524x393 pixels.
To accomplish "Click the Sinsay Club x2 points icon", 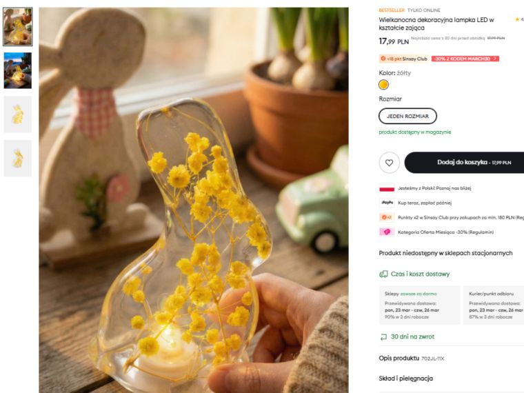I will click(x=387, y=217).
